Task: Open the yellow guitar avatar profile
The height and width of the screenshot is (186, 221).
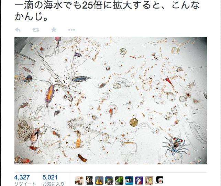Action: coord(99,181)
